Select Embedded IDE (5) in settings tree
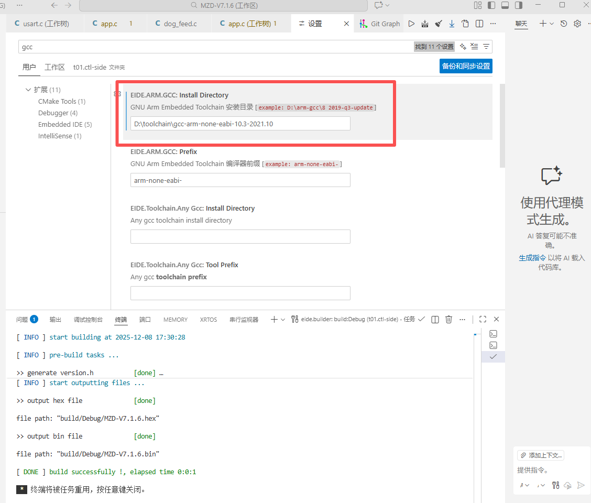This screenshot has height=503, width=591. pyautogui.click(x=65, y=124)
